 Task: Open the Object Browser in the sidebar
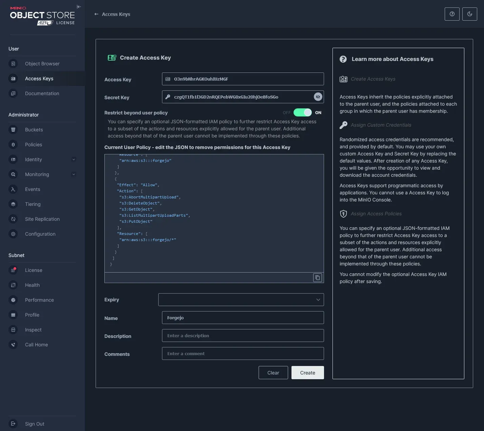42,64
